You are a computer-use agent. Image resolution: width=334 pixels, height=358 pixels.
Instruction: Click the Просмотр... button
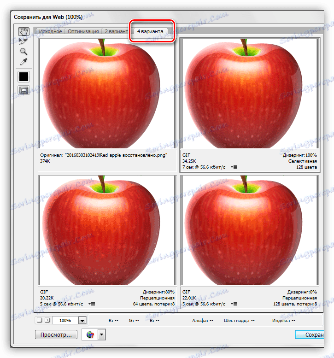56,335
